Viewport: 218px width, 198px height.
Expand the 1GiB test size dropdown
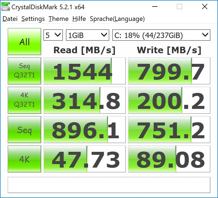coord(88,35)
